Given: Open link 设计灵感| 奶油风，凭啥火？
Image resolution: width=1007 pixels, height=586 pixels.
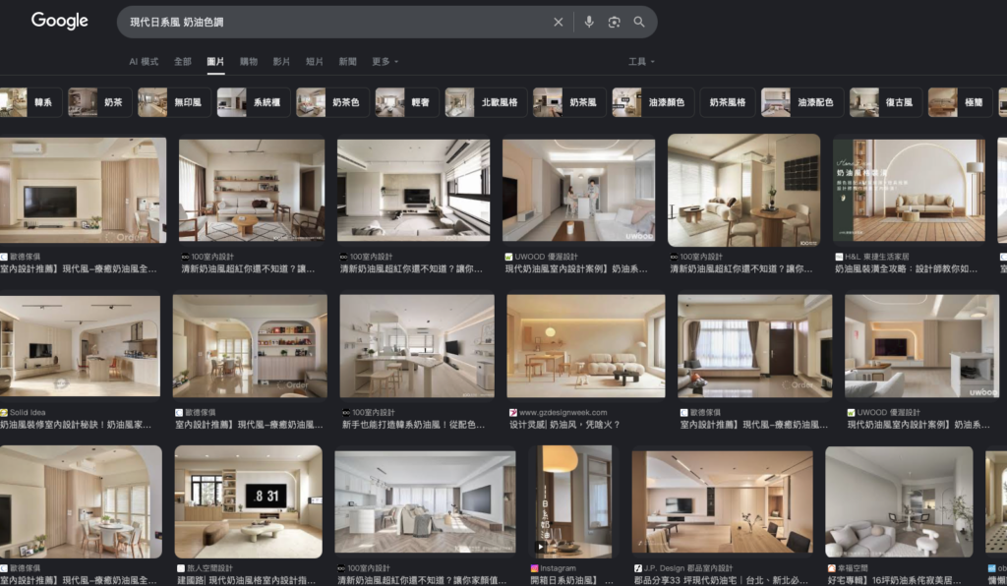Looking at the screenshot, I should [564, 424].
